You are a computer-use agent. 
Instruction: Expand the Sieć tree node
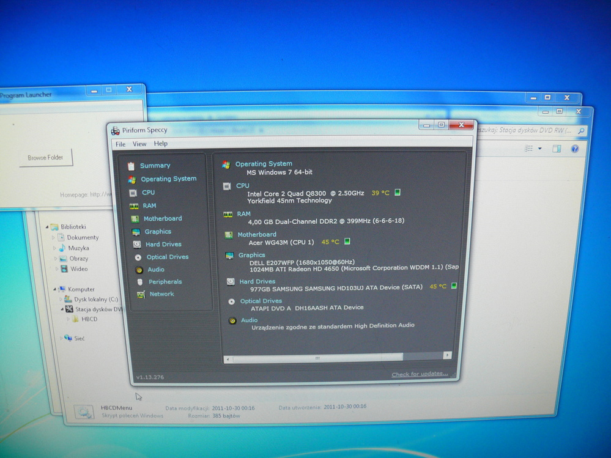tap(61, 338)
